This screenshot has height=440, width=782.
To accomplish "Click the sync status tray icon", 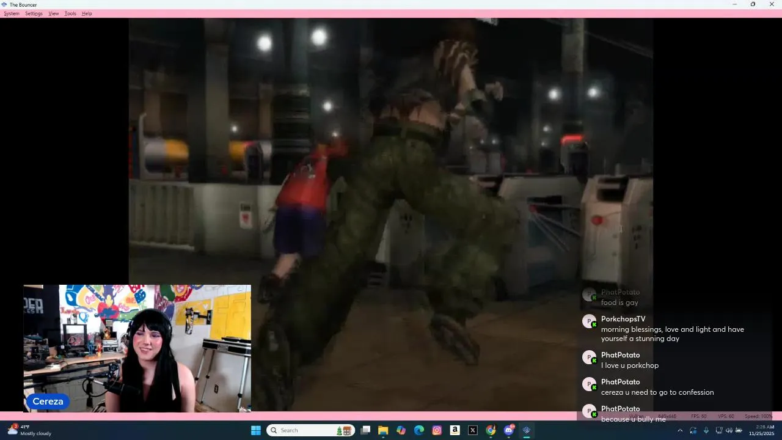I will [693, 430].
